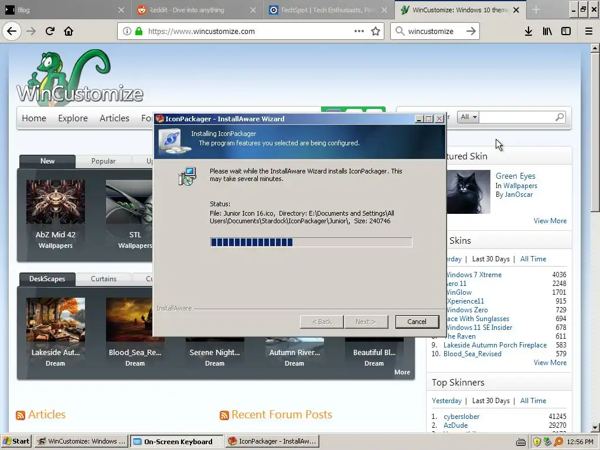
Task: Open the Articles navigation item
Action: (x=114, y=118)
